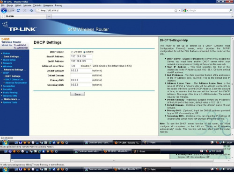
Task: Click the URL address bar
Action: [x=106, y=10]
